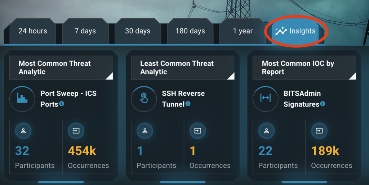
Task: Open info for SSH Reverse Tunnel
Action: click(x=188, y=103)
